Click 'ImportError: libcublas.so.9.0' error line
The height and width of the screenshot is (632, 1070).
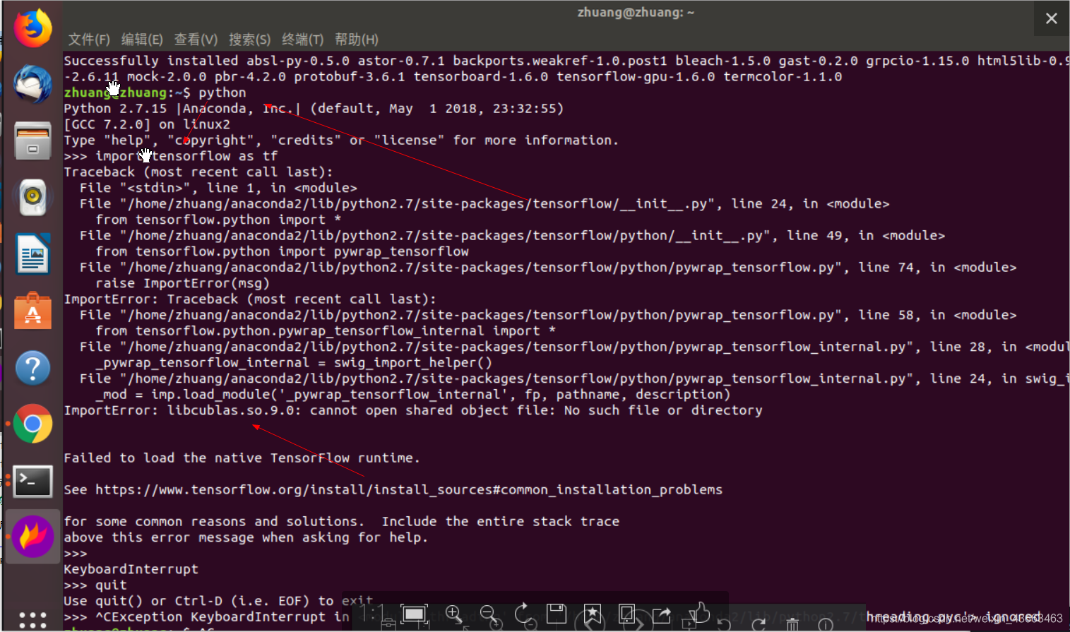(413, 410)
